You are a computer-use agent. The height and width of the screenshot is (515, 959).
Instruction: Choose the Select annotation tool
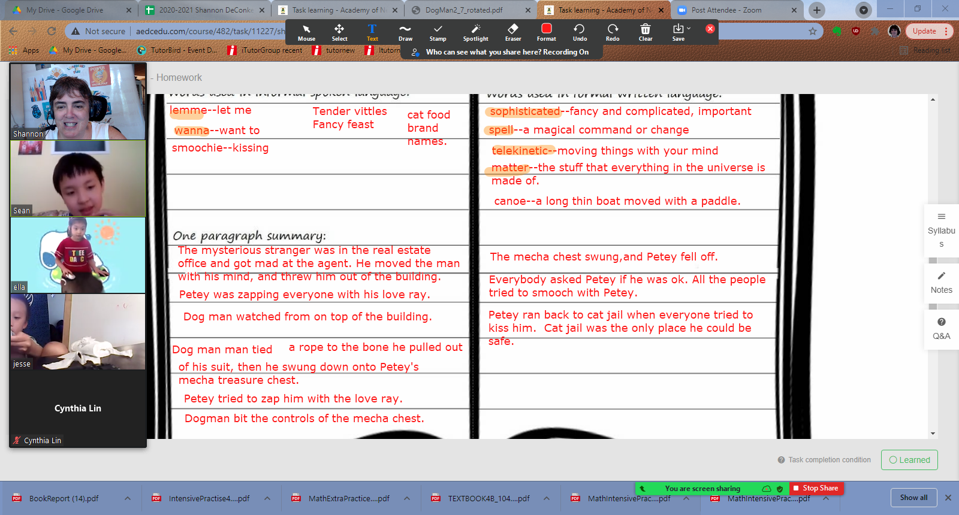pyautogui.click(x=339, y=33)
